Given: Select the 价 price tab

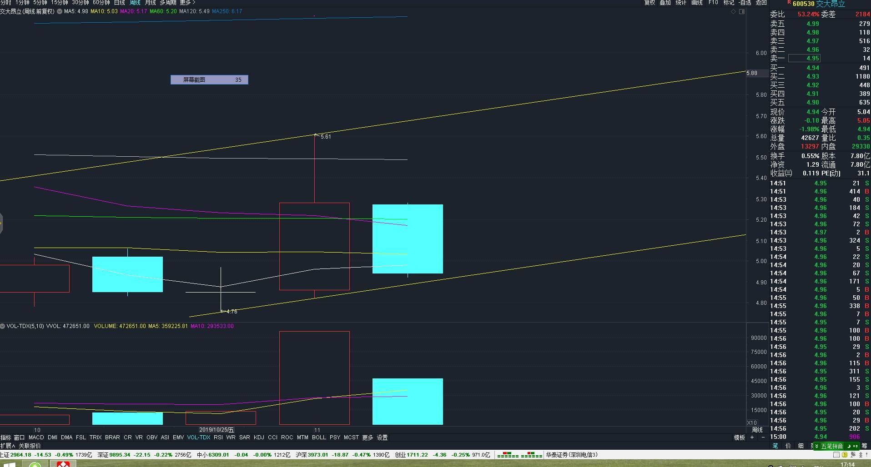Looking at the screenshot, I should pos(788,446).
